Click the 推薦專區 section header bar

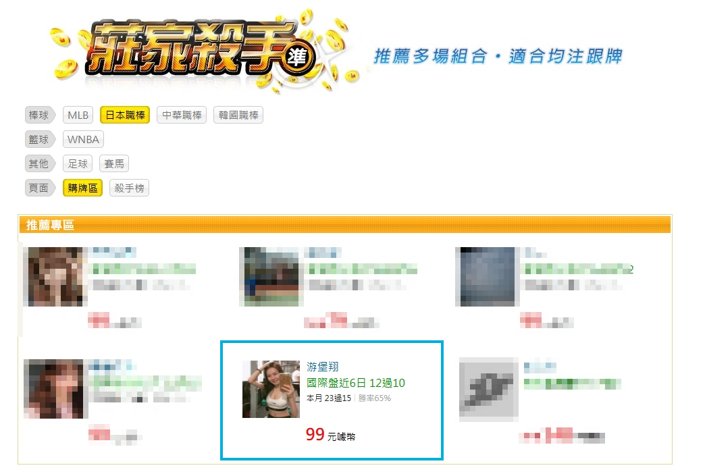[x=345, y=224]
